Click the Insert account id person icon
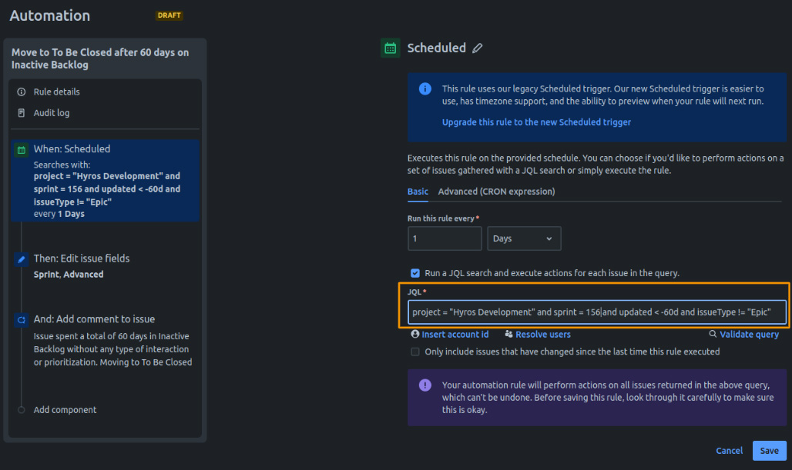The image size is (792, 470). (x=415, y=335)
